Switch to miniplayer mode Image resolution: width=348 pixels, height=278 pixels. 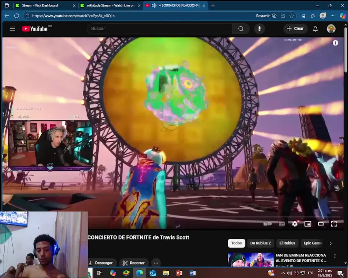308,224
